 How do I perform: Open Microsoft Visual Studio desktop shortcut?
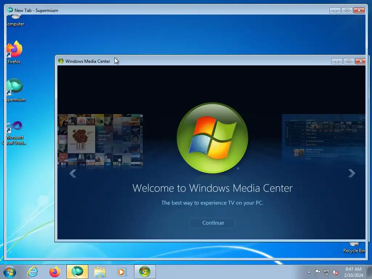(x=15, y=133)
